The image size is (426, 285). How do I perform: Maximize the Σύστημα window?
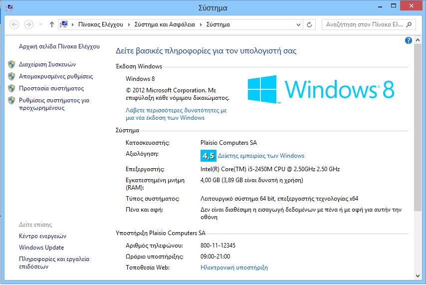(394, 5)
